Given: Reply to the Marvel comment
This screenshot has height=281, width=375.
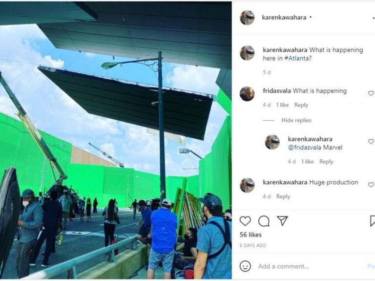Looking at the screenshot, I should point(326,162).
